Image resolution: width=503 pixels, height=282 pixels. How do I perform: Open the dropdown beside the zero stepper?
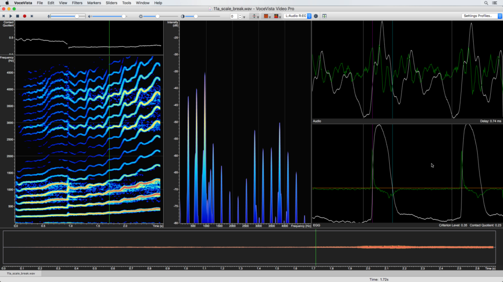coord(244,16)
